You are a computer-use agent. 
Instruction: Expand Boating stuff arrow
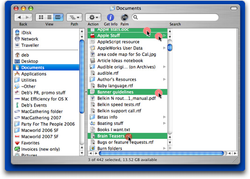164,123
